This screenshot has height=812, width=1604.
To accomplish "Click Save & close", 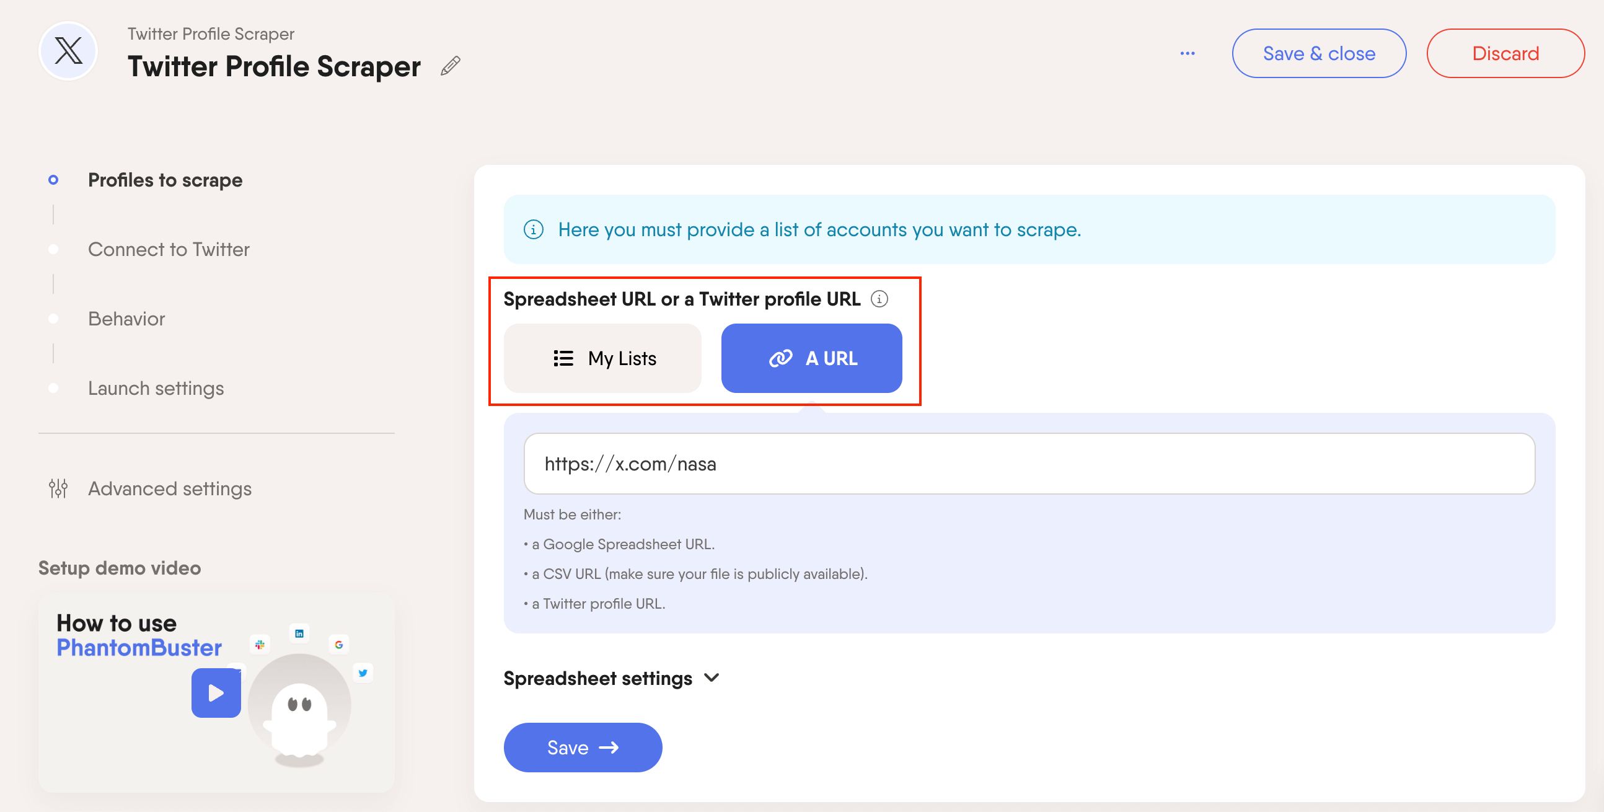I will 1318,53.
